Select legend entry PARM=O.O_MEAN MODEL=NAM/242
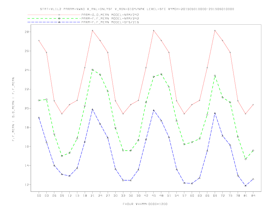The height and width of the screenshot is (213, 276). [110, 15]
